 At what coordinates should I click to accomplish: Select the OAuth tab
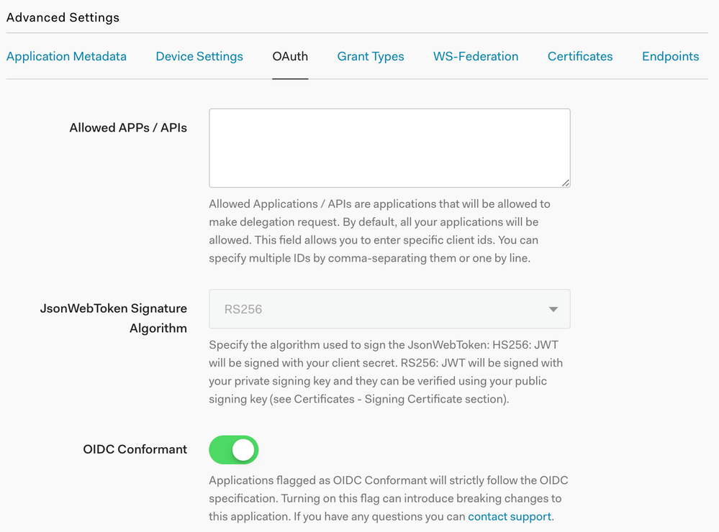click(290, 56)
